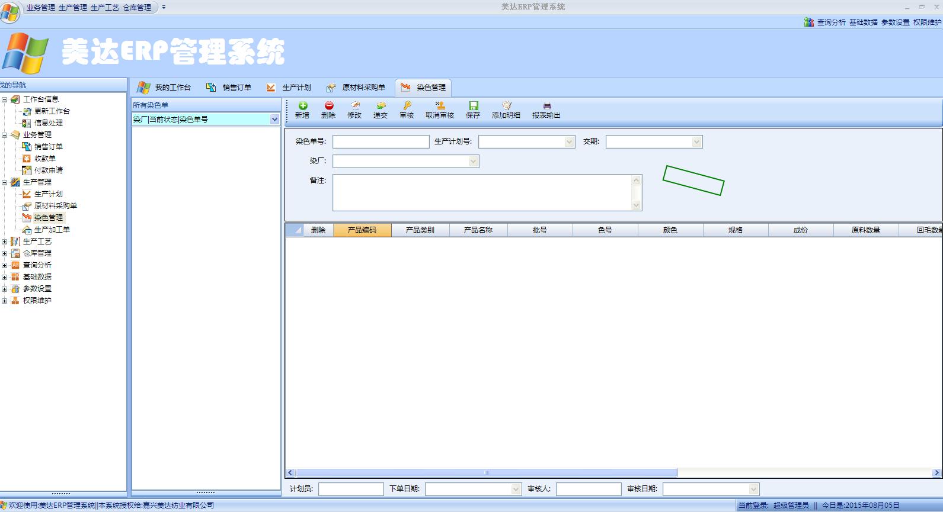Open 信息处理 in navigation tree

coord(48,123)
